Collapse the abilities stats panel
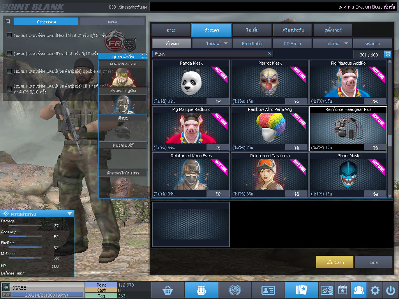This screenshot has height=299, width=399. [69, 214]
